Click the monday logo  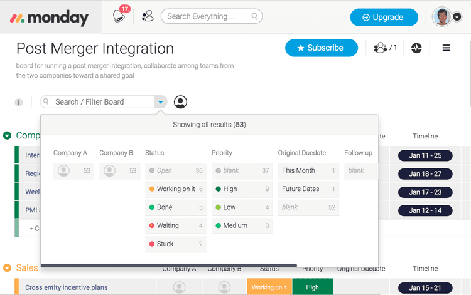pos(50,18)
